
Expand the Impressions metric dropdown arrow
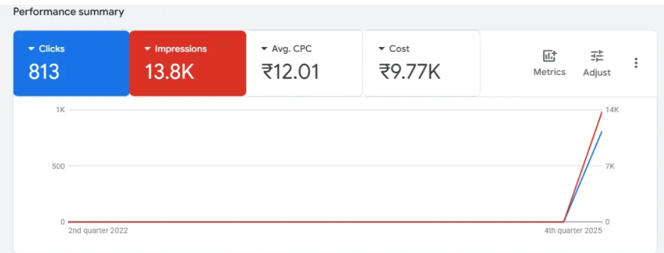tap(147, 49)
